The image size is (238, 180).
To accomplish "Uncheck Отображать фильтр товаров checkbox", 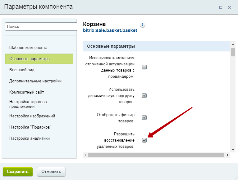I will pos(144,118).
